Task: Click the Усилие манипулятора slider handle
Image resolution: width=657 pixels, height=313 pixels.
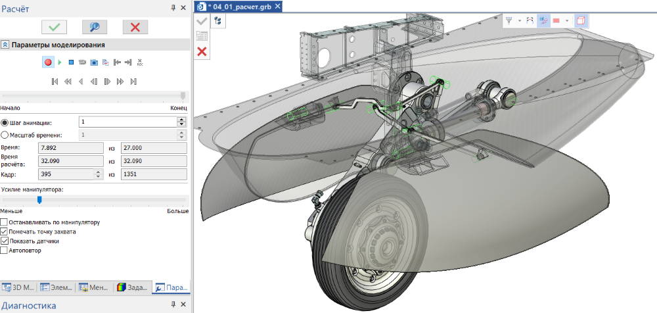Action: (39, 200)
